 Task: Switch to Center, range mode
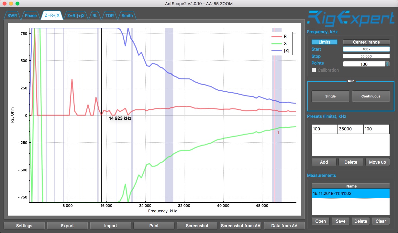[x=366, y=42]
